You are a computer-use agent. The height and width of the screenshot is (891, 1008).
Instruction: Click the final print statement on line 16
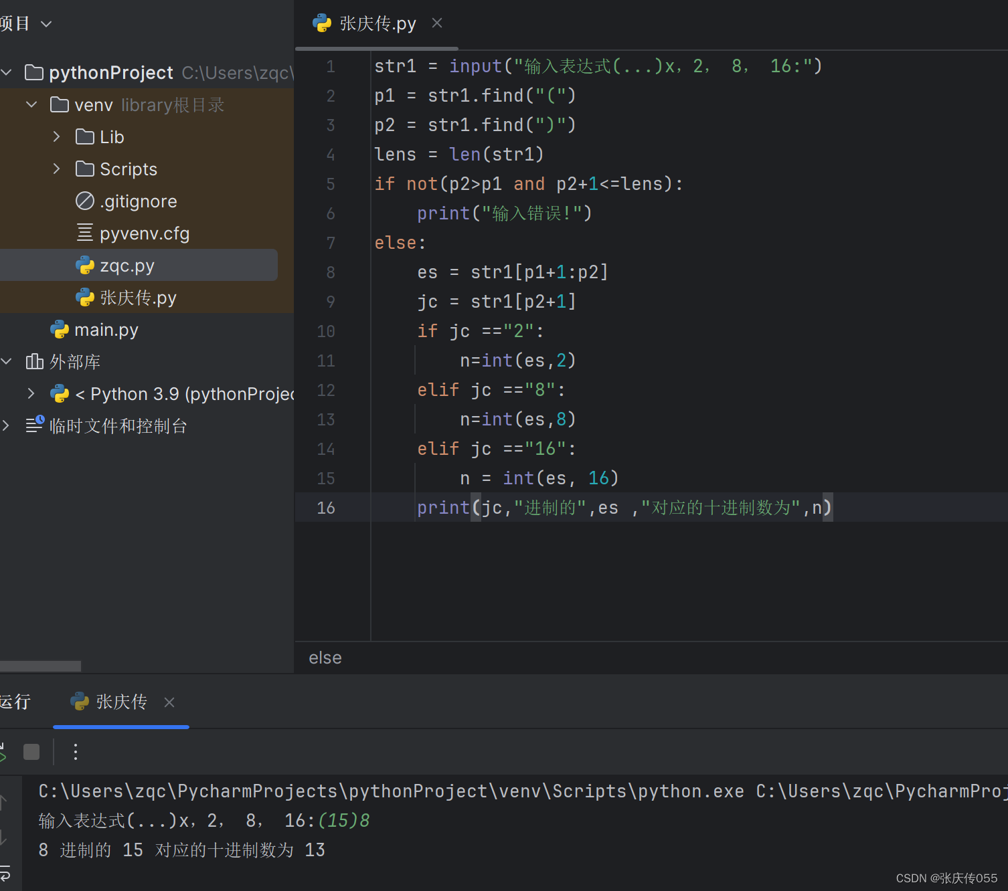[624, 508]
